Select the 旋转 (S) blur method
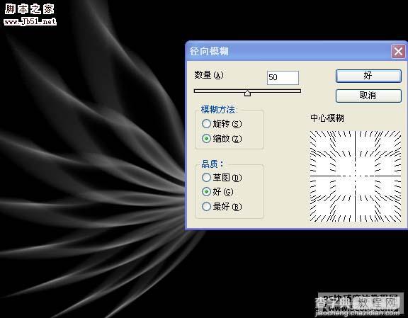 click(222, 124)
